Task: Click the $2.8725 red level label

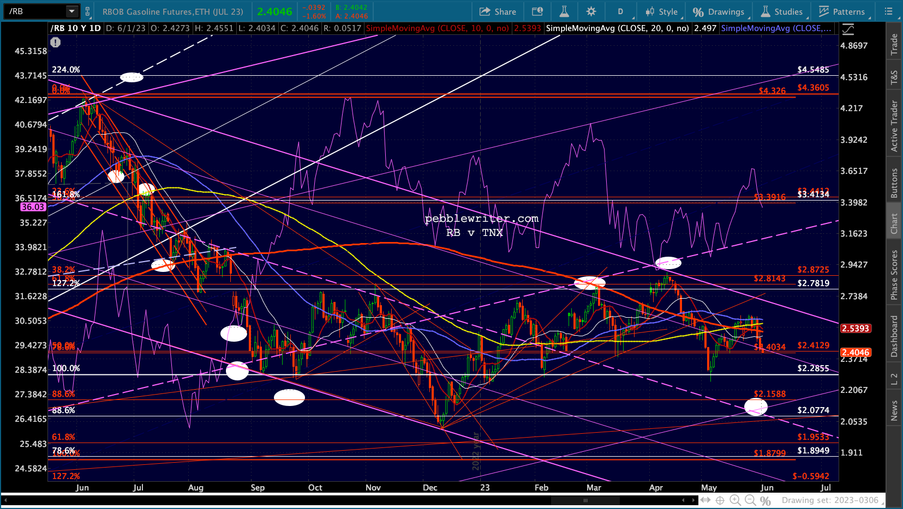Action: [813, 270]
